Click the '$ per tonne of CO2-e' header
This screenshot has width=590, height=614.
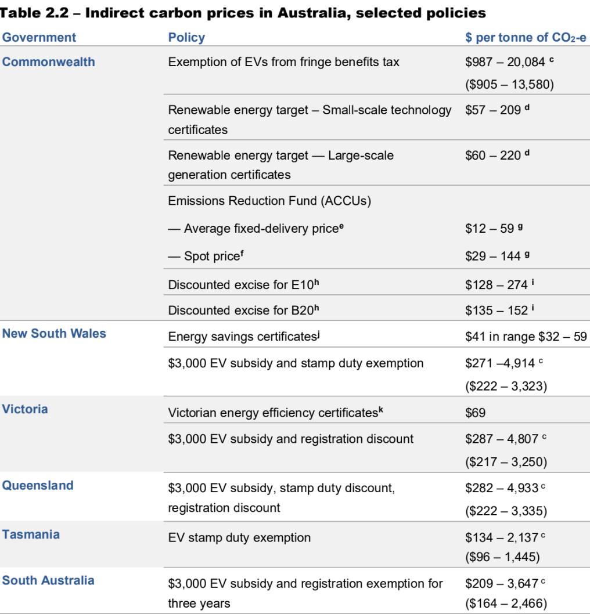click(526, 38)
